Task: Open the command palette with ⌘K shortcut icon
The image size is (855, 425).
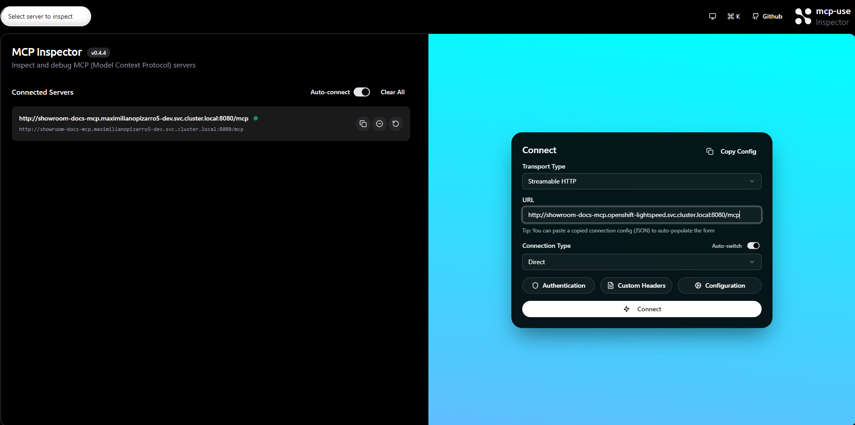Action: click(x=734, y=16)
